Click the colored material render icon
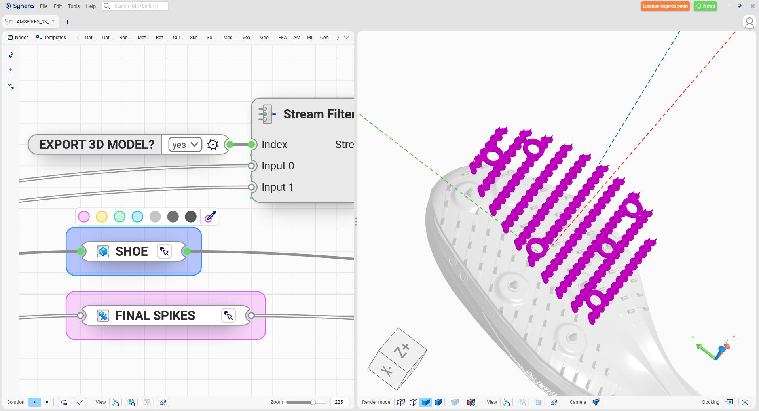 pos(471,402)
